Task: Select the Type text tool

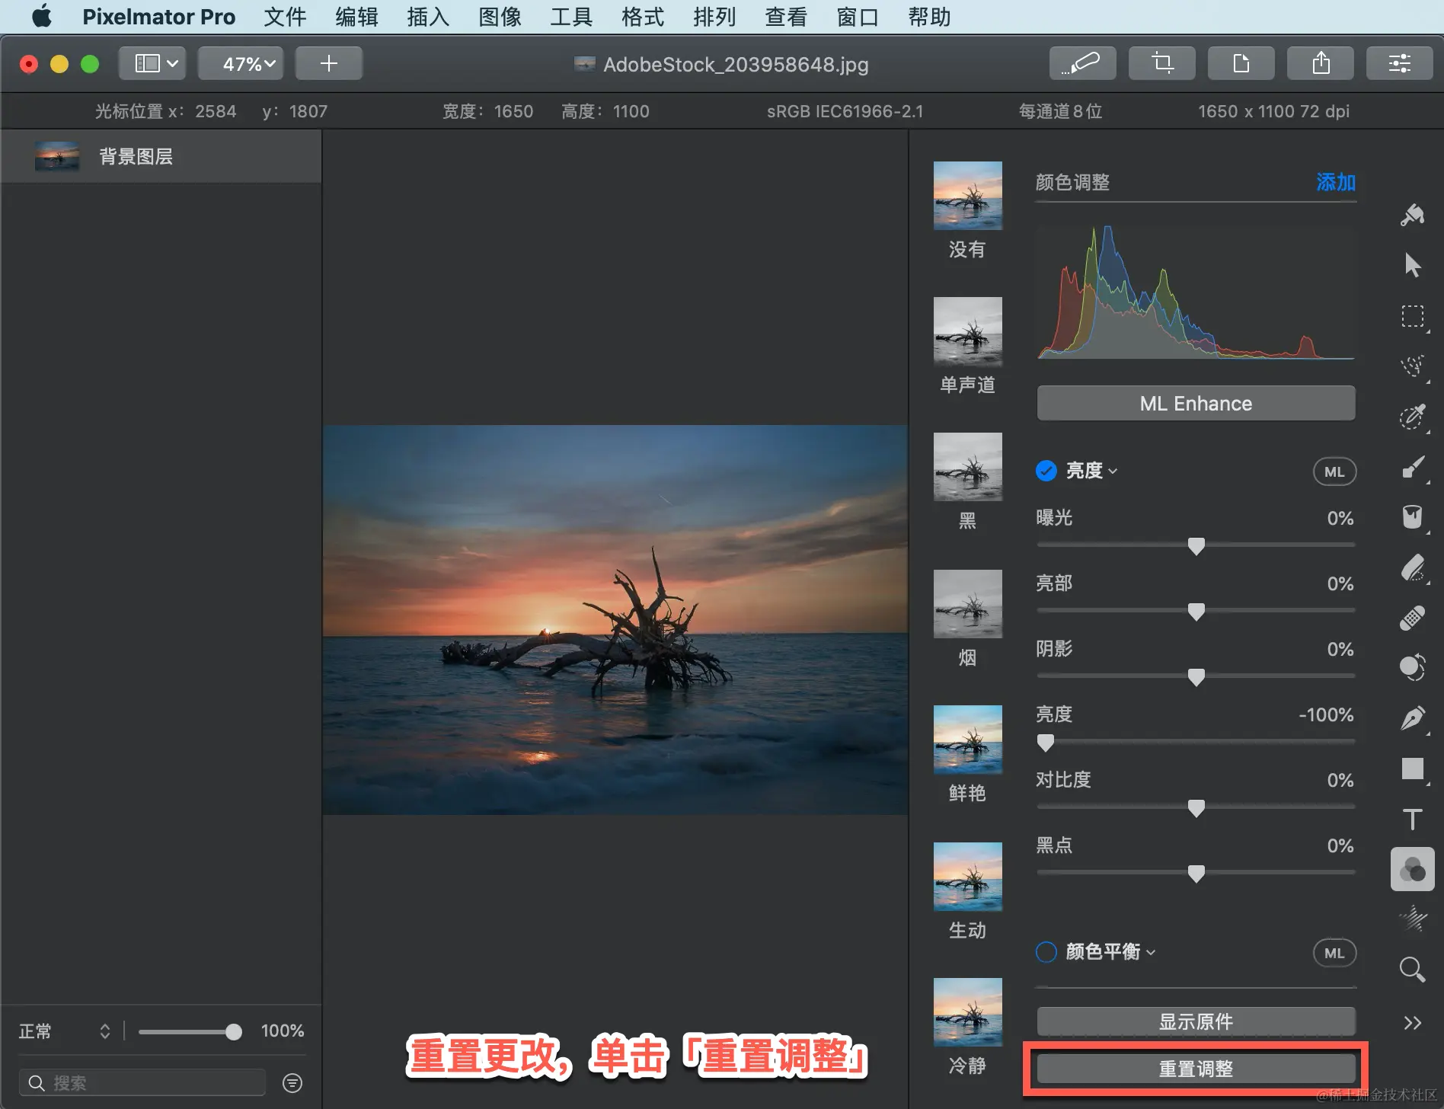Action: (1413, 819)
